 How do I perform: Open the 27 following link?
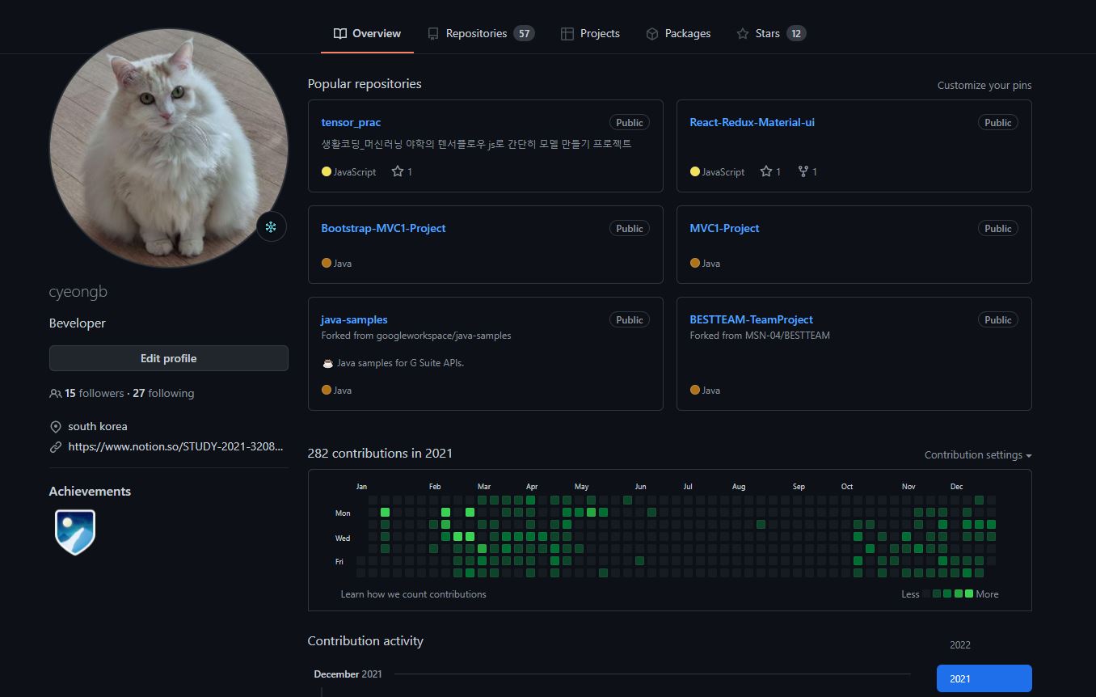163,393
